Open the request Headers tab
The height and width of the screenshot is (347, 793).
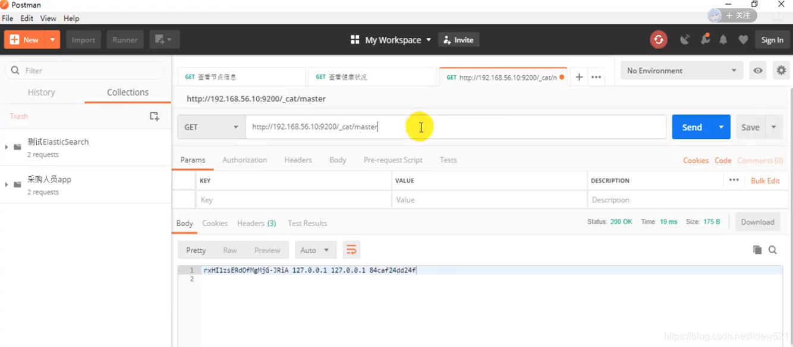coord(298,160)
